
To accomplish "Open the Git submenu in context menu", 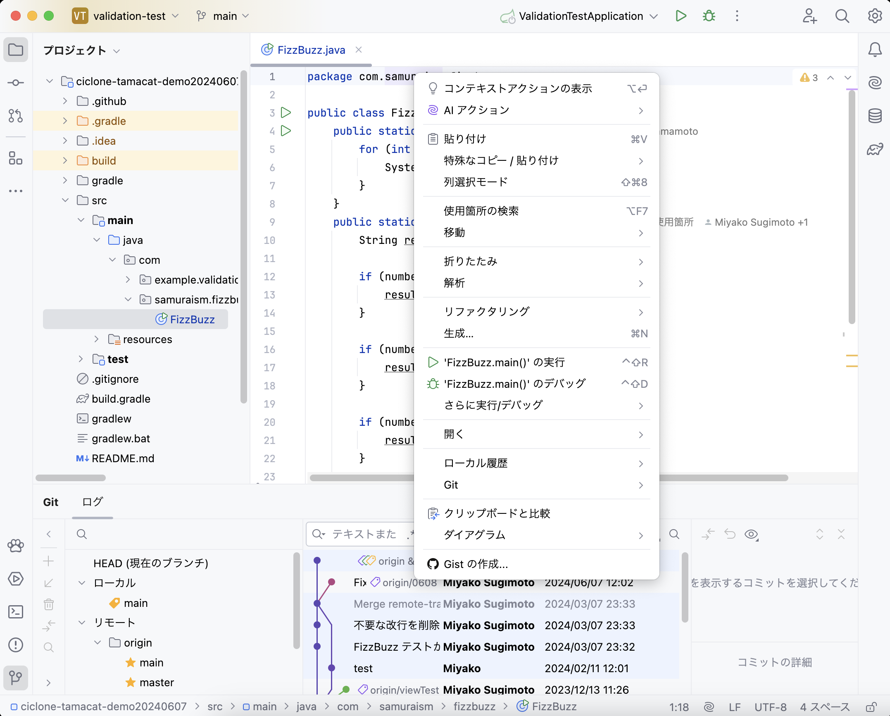I will [x=536, y=485].
